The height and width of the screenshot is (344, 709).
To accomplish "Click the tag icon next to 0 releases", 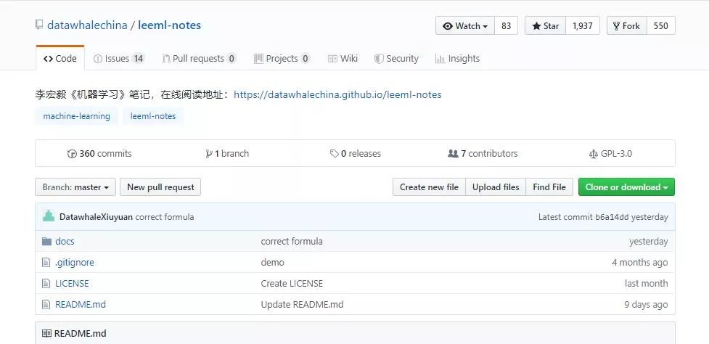I will point(334,154).
